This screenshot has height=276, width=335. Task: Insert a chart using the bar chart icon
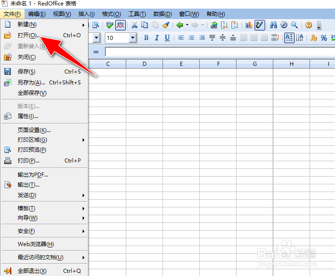249,25
